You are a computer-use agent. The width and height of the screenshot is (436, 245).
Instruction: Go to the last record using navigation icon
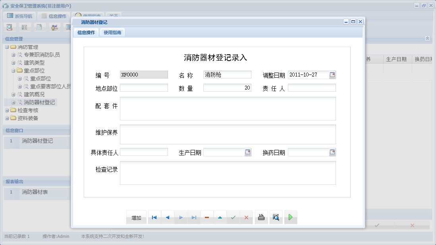194,217
